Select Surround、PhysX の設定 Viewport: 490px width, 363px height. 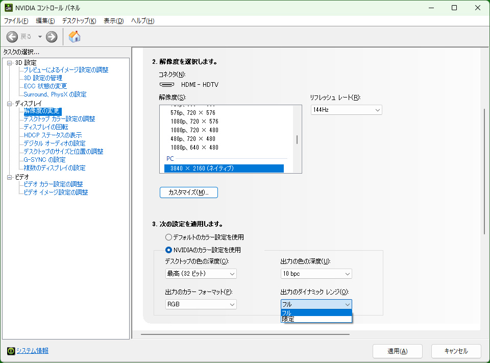55,94
